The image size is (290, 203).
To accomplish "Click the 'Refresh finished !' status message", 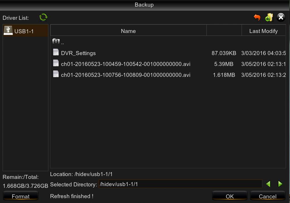I will click(72, 196).
